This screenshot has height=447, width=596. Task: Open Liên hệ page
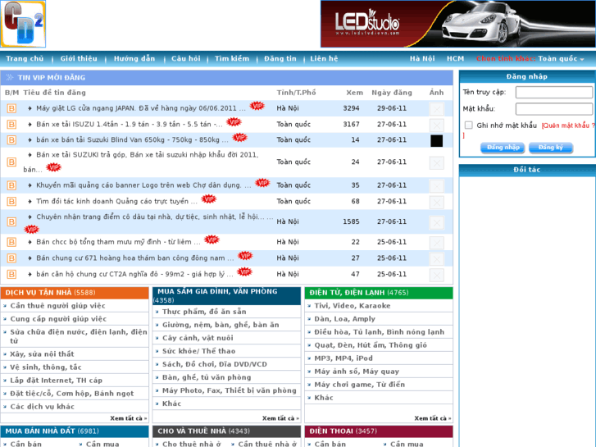click(x=324, y=58)
